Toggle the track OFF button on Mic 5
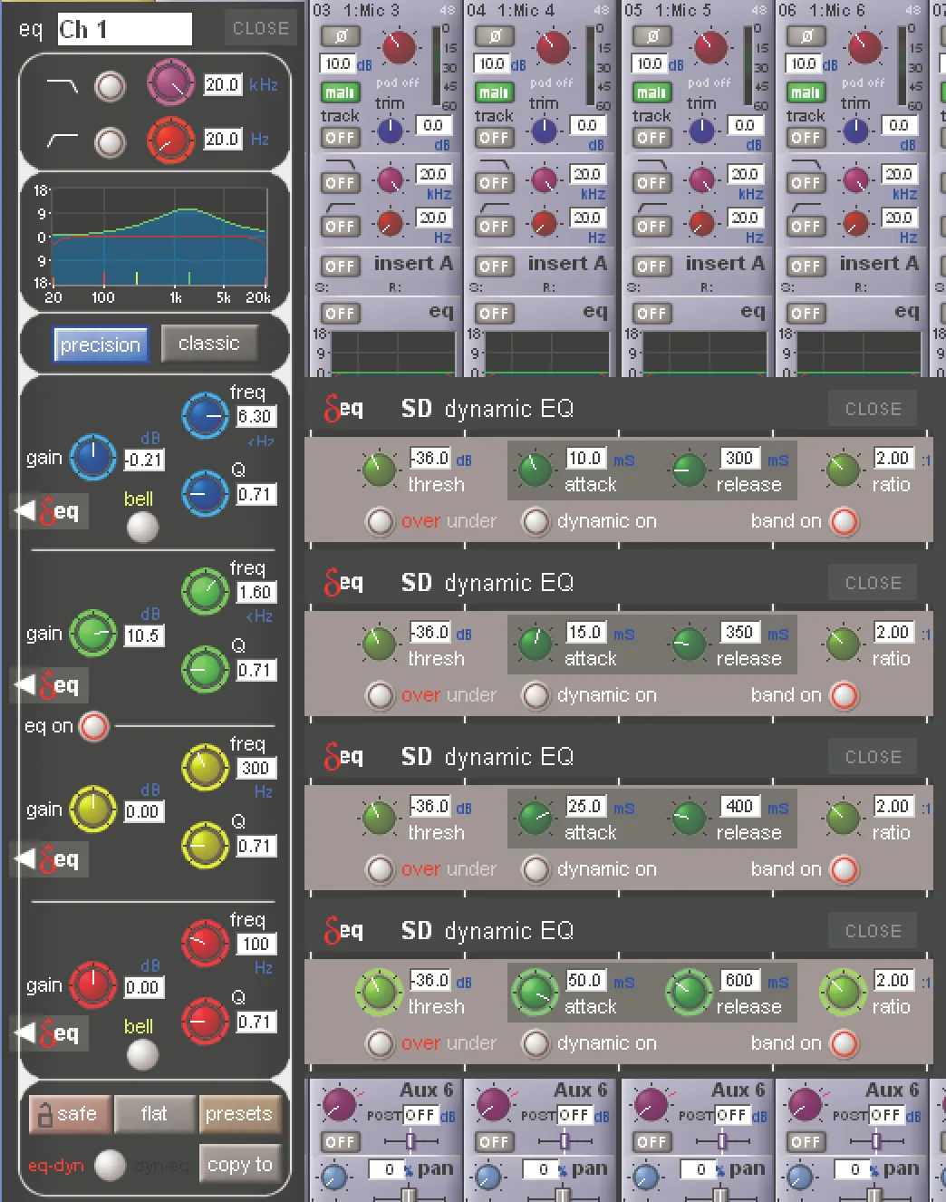This screenshot has width=946, height=1202. pyautogui.click(x=652, y=138)
